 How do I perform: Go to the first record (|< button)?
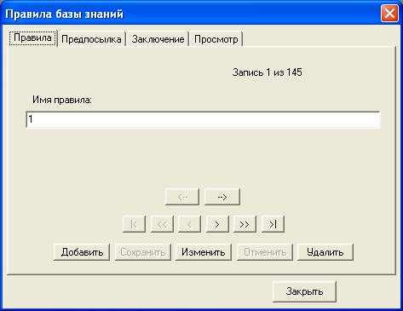(x=134, y=224)
